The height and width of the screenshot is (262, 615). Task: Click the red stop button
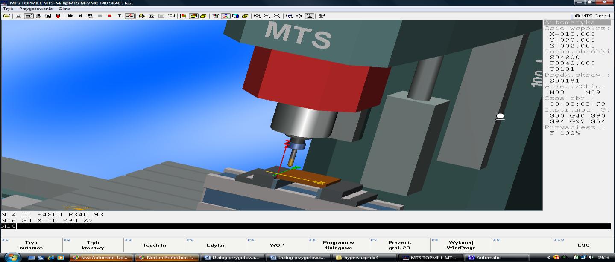[110, 16]
